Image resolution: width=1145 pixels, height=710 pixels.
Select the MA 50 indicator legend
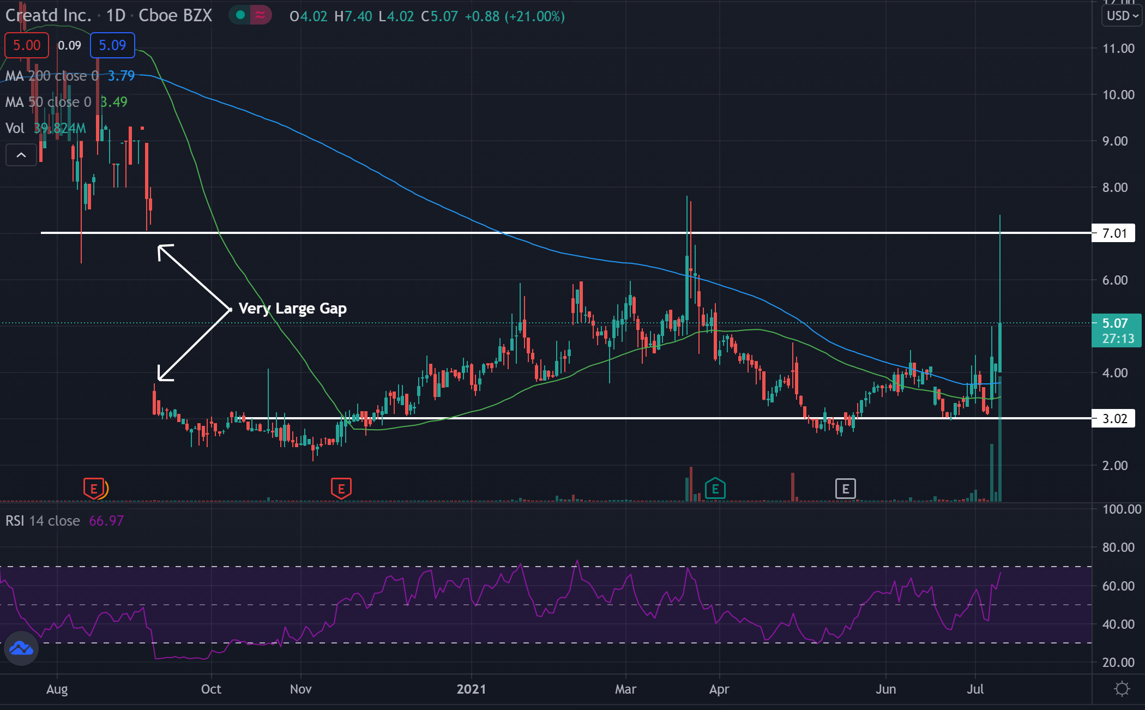point(48,102)
